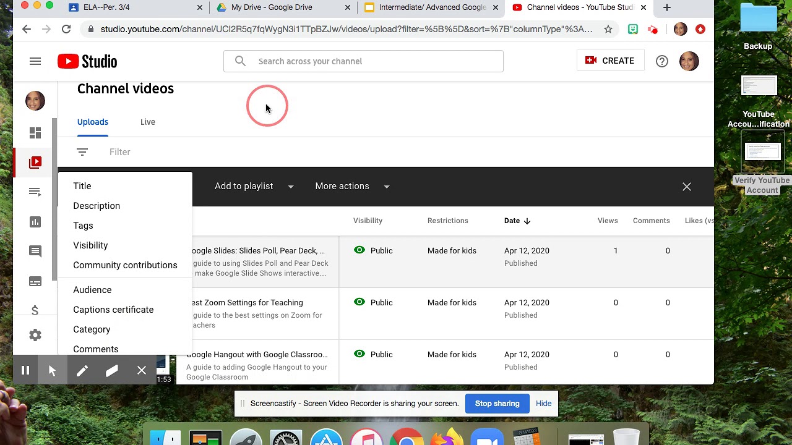Image resolution: width=792 pixels, height=445 pixels.
Task: Expand the Add to playlist dropdown
Action: (254, 186)
